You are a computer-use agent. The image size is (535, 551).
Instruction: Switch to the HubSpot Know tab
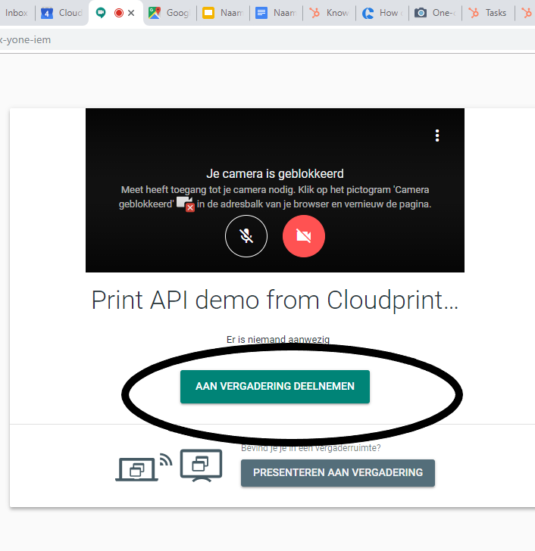point(329,13)
